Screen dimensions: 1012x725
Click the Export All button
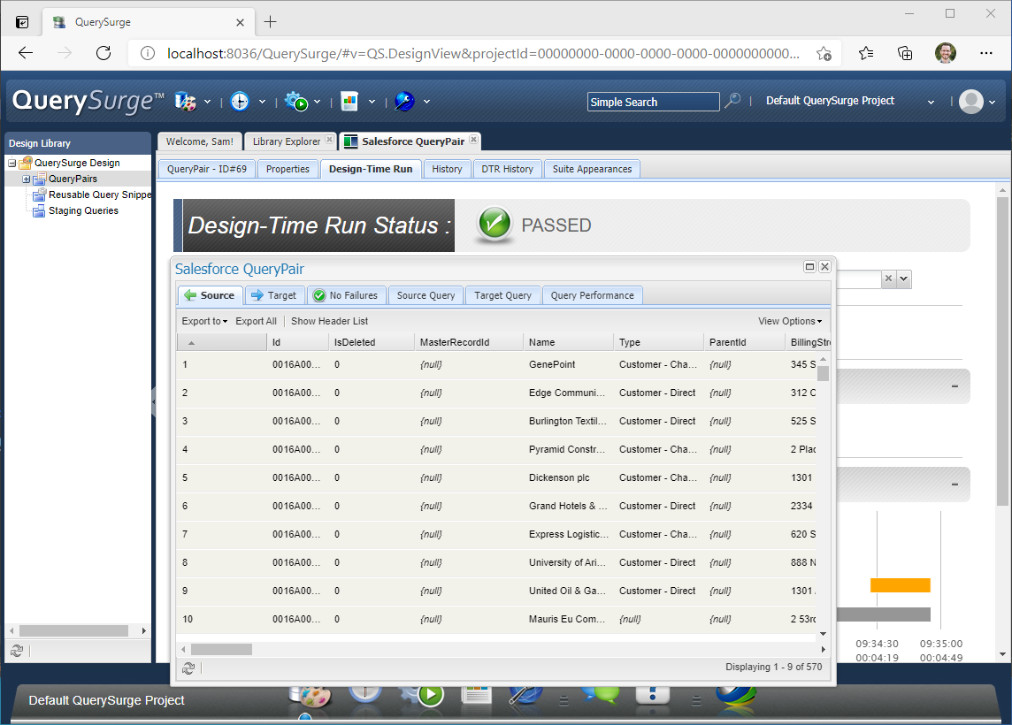pos(256,321)
